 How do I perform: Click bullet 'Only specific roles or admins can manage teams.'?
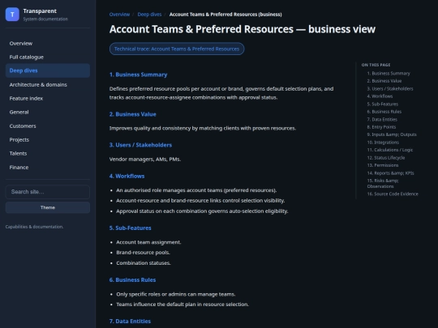pos(176,294)
